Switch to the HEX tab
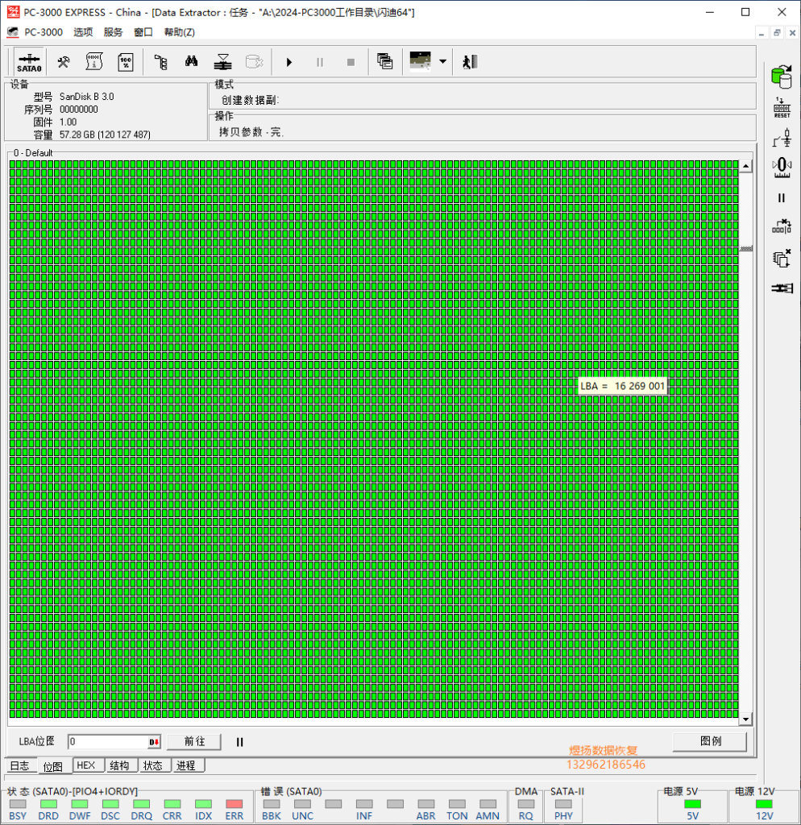801x825 pixels. (x=86, y=765)
